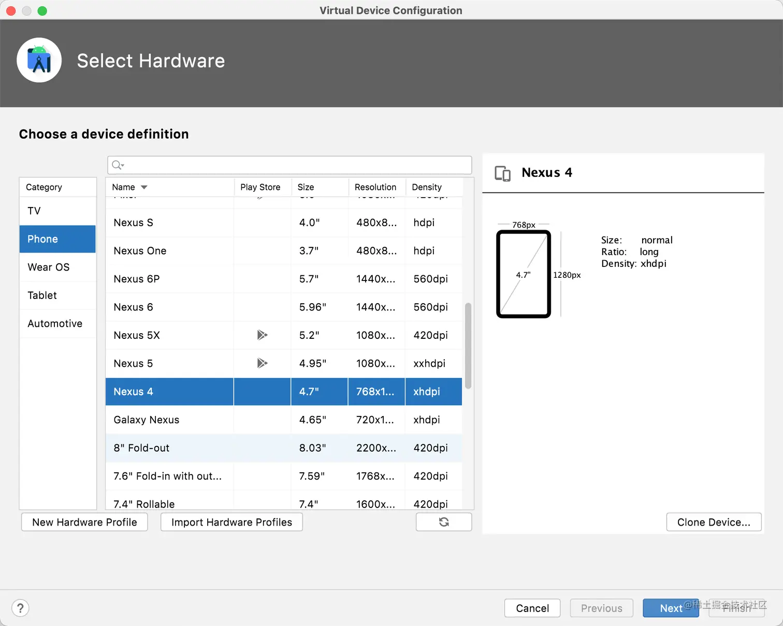Click the search magnifier icon
783x626 pixels.
pyautogui.click(x=118, y=165)
